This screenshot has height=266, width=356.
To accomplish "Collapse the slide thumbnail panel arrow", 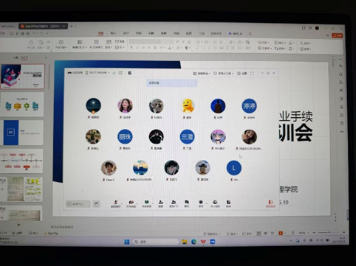I will pyautogui.click(x=46, y=57).
